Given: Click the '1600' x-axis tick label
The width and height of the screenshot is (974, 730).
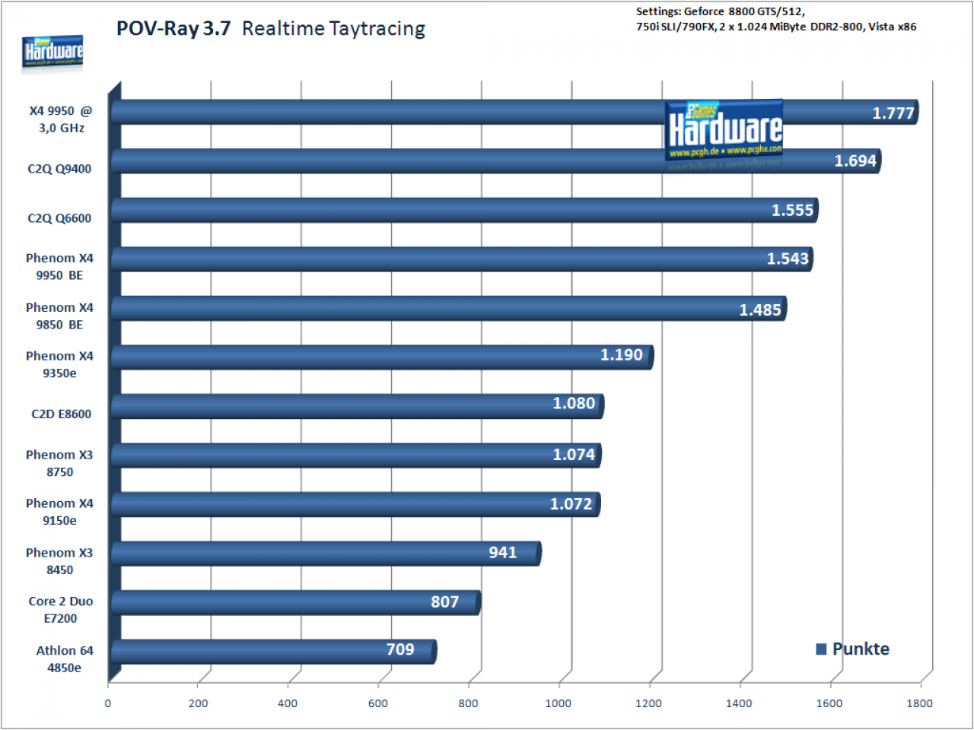Looking at the screenshot, I should (x=829, y=703).
